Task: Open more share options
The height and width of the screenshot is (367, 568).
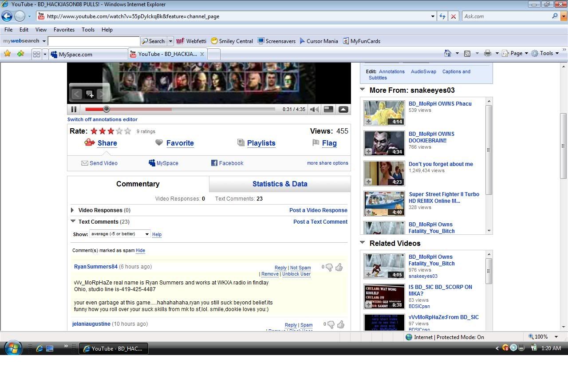Action: (327, 163)
